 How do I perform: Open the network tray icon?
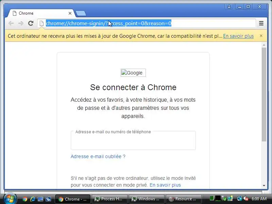(x=240, y=198)
